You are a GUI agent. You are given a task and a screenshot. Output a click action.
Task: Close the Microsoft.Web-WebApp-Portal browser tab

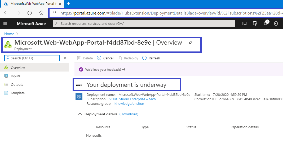tap(60, 4)
